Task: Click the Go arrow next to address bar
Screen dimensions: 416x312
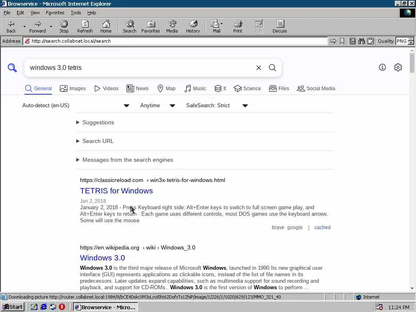Action: pyautogui.click(x=333, y=41)
